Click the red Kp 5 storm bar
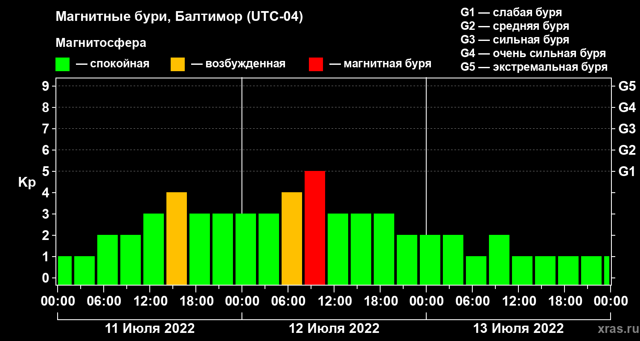 [315, 228]
